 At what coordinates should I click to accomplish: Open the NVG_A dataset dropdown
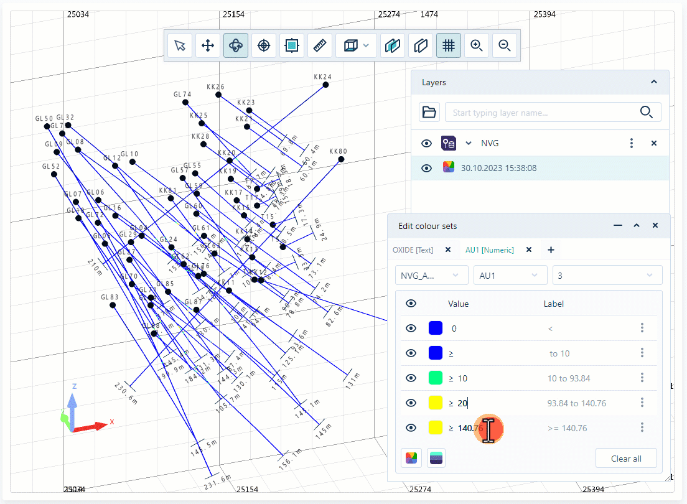pyautogui.click(x=431, y=275)
